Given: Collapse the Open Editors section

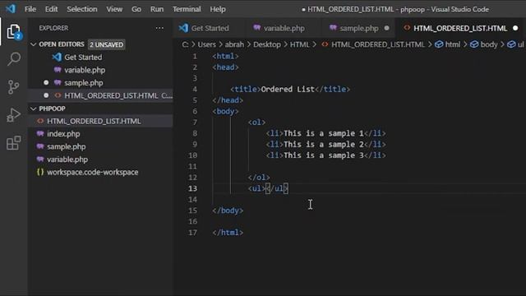Looking at the screenshot, I should pyautogui.click(x=33, y=44).
